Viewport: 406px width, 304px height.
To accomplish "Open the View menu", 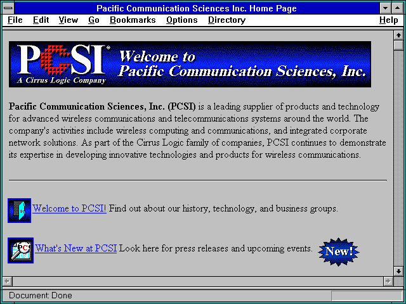I will pyautogui.click(x=68, y=20).
